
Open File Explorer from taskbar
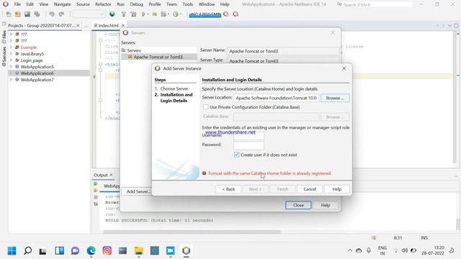(138, 250)
